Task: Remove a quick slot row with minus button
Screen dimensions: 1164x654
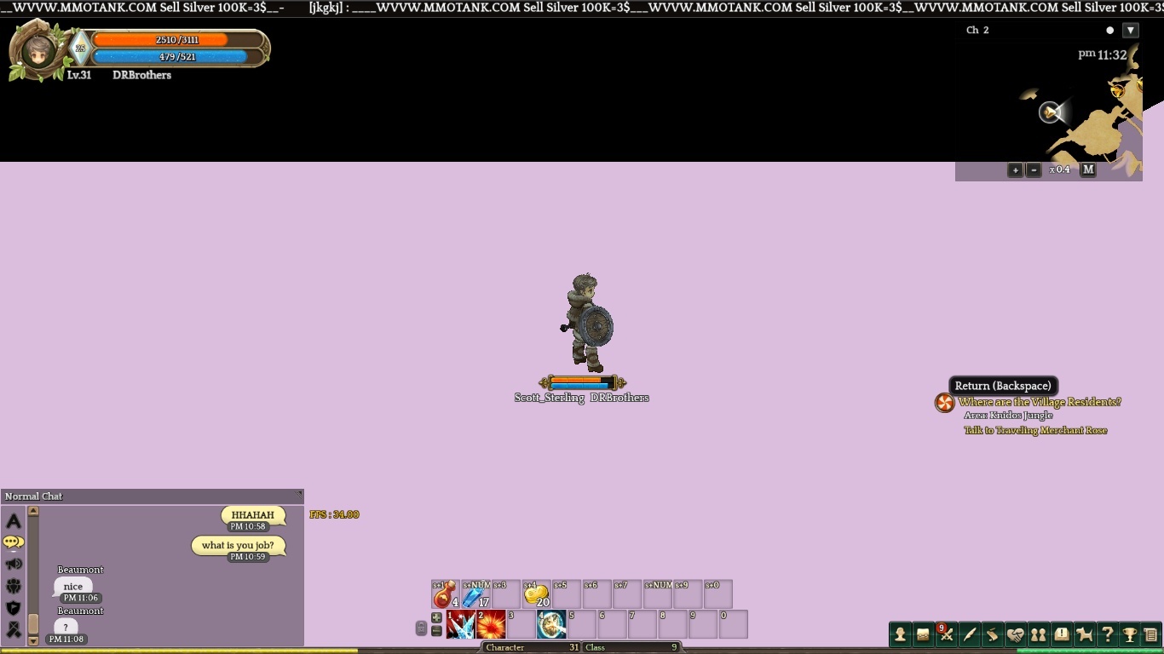Action: click(x=436, y=631)
